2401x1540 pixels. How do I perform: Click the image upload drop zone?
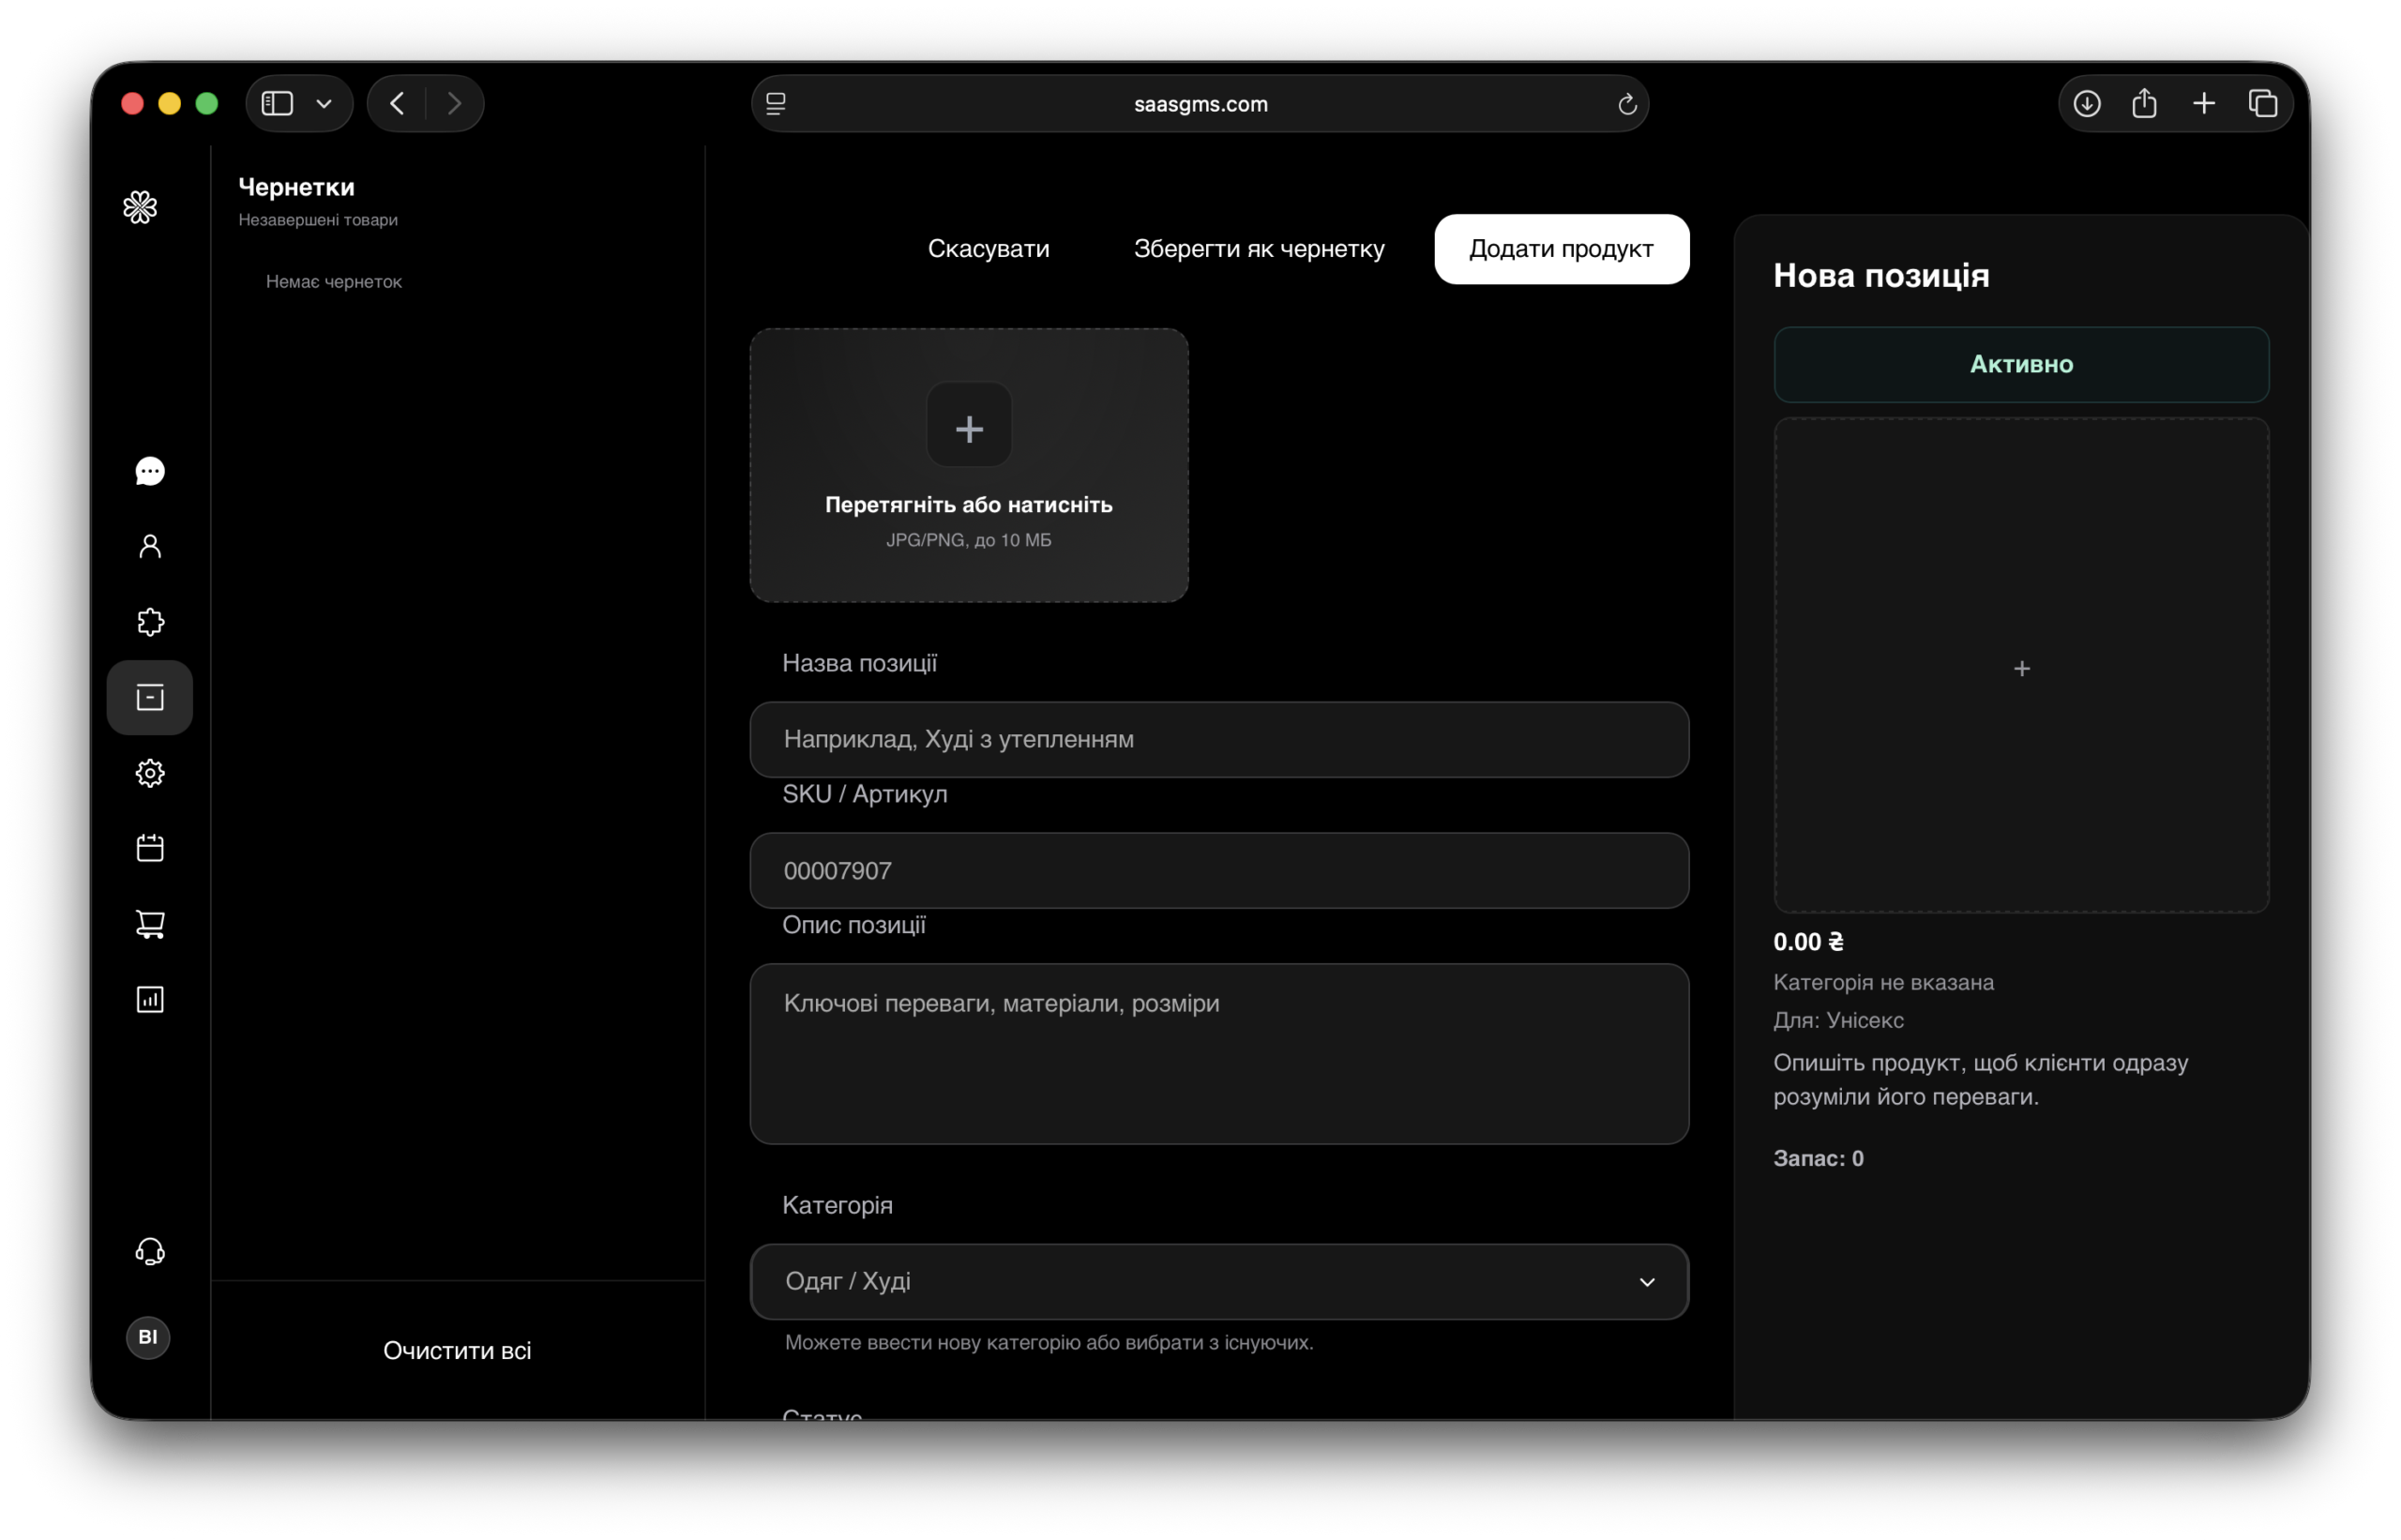968,465
